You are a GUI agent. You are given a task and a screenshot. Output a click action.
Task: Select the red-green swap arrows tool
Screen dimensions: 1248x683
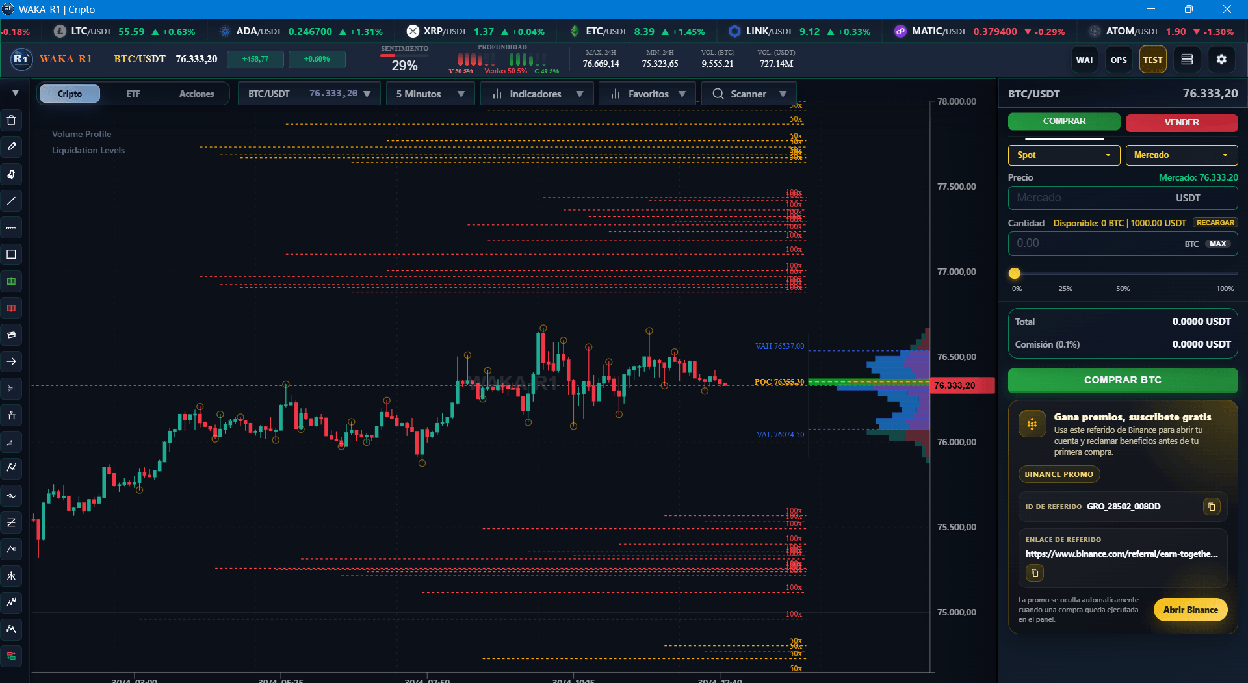click(11, 656)
